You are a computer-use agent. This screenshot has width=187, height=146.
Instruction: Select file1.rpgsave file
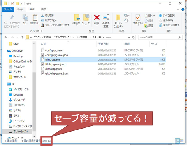pyautogui.click(x=103, y=59)
